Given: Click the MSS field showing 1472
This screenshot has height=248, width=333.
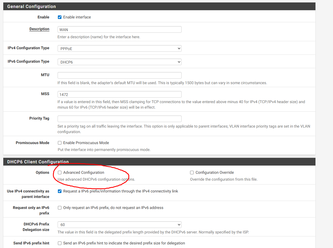Looking at the screenshot, I should [x=120, y=94].
